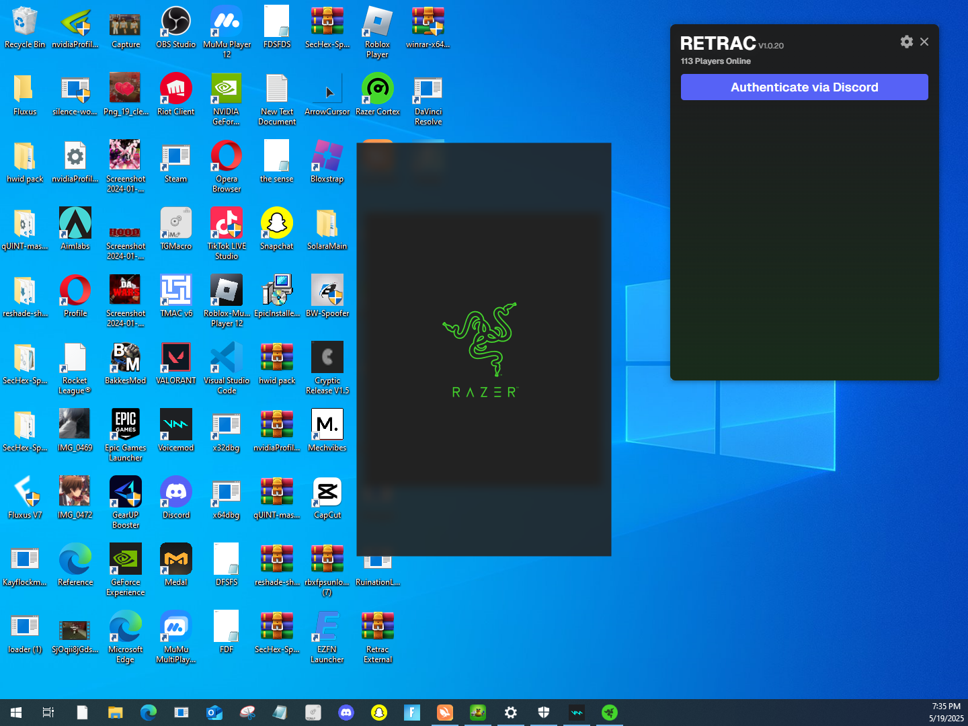The height and width of the screenshot is (726, 968).
Task: Select Epic Games Launcher desktop icon
Action: [126, 436]
